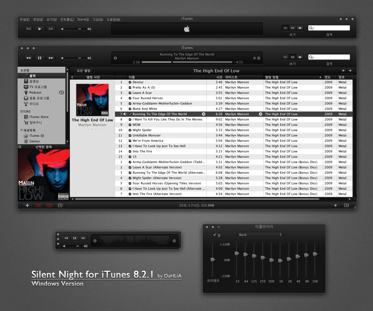Adjust the equalizer preamp slider
This screenshot has height=311, width=373.
coord(213,260)
